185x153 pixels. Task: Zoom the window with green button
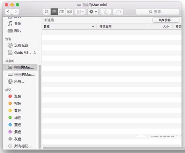pos(17,5)
